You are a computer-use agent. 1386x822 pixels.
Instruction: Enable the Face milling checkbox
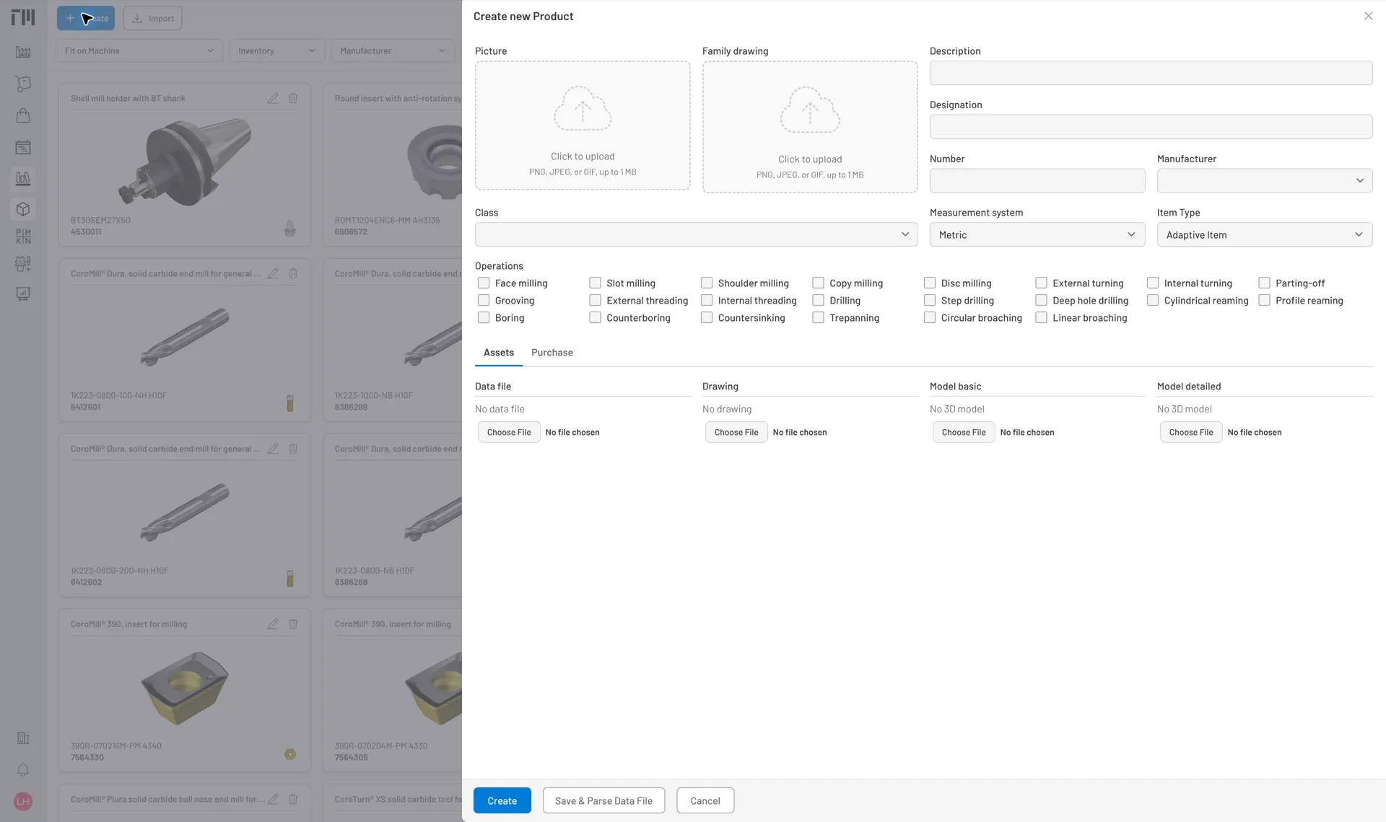(484, 283)
